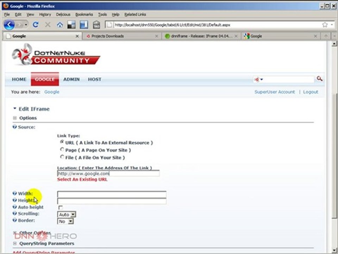This screenshot has height=254, width=338.
Task: Collapse the Options section
Action: pos(15,118)
